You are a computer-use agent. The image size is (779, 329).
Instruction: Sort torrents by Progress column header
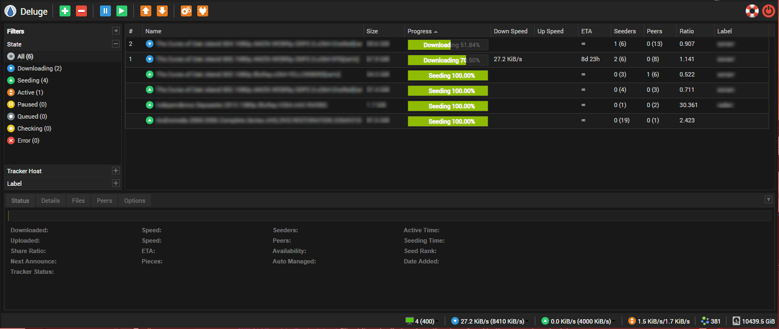click(x=420, y=31)
